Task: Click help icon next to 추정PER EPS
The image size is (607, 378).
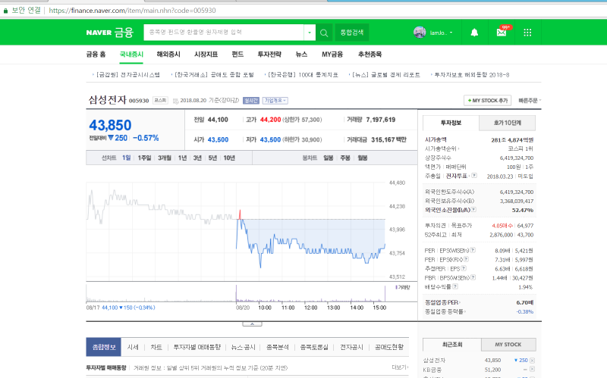Action: click(x=464, y=268)
